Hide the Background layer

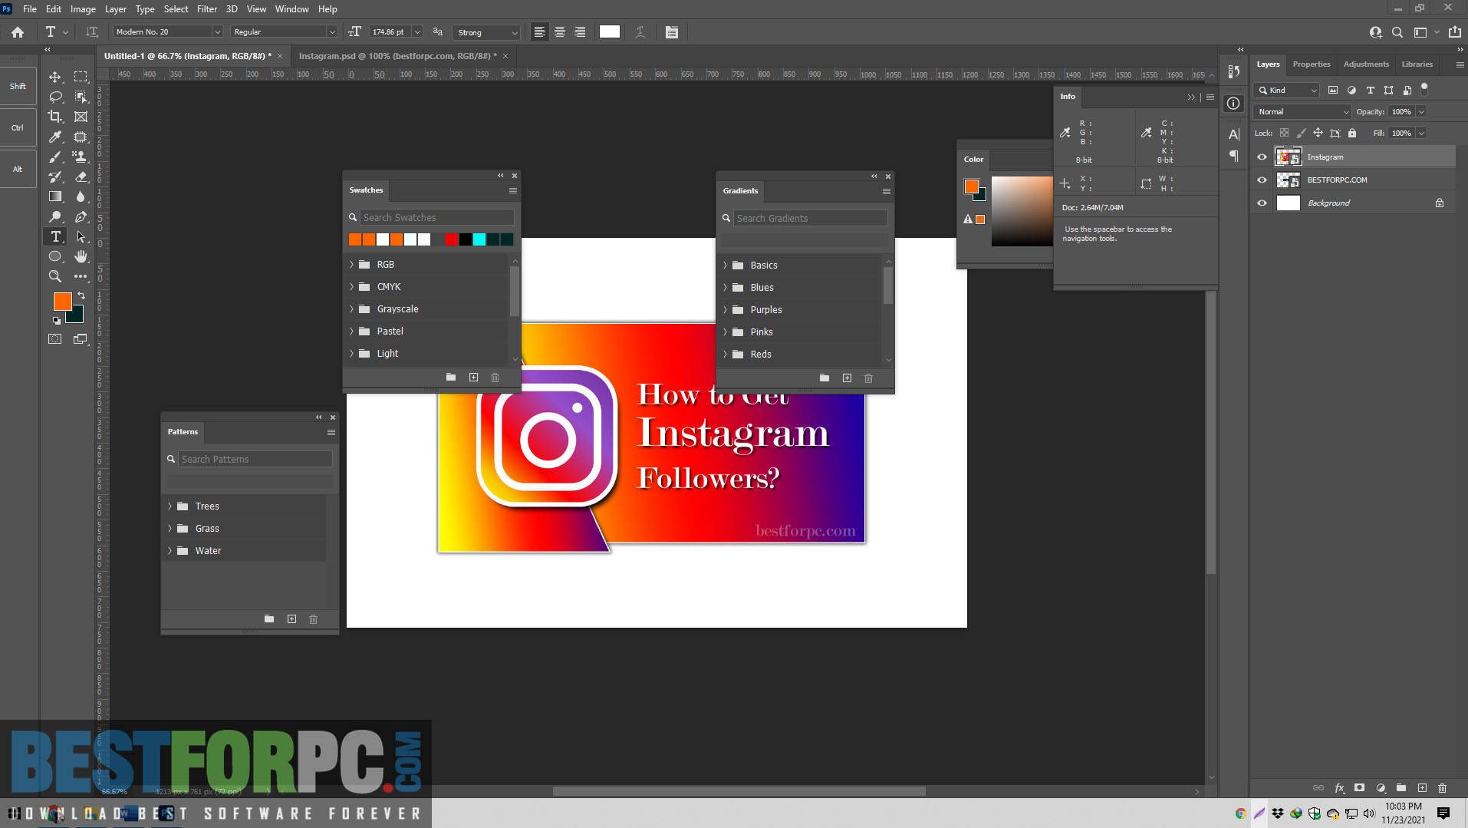pos(1262,203)
